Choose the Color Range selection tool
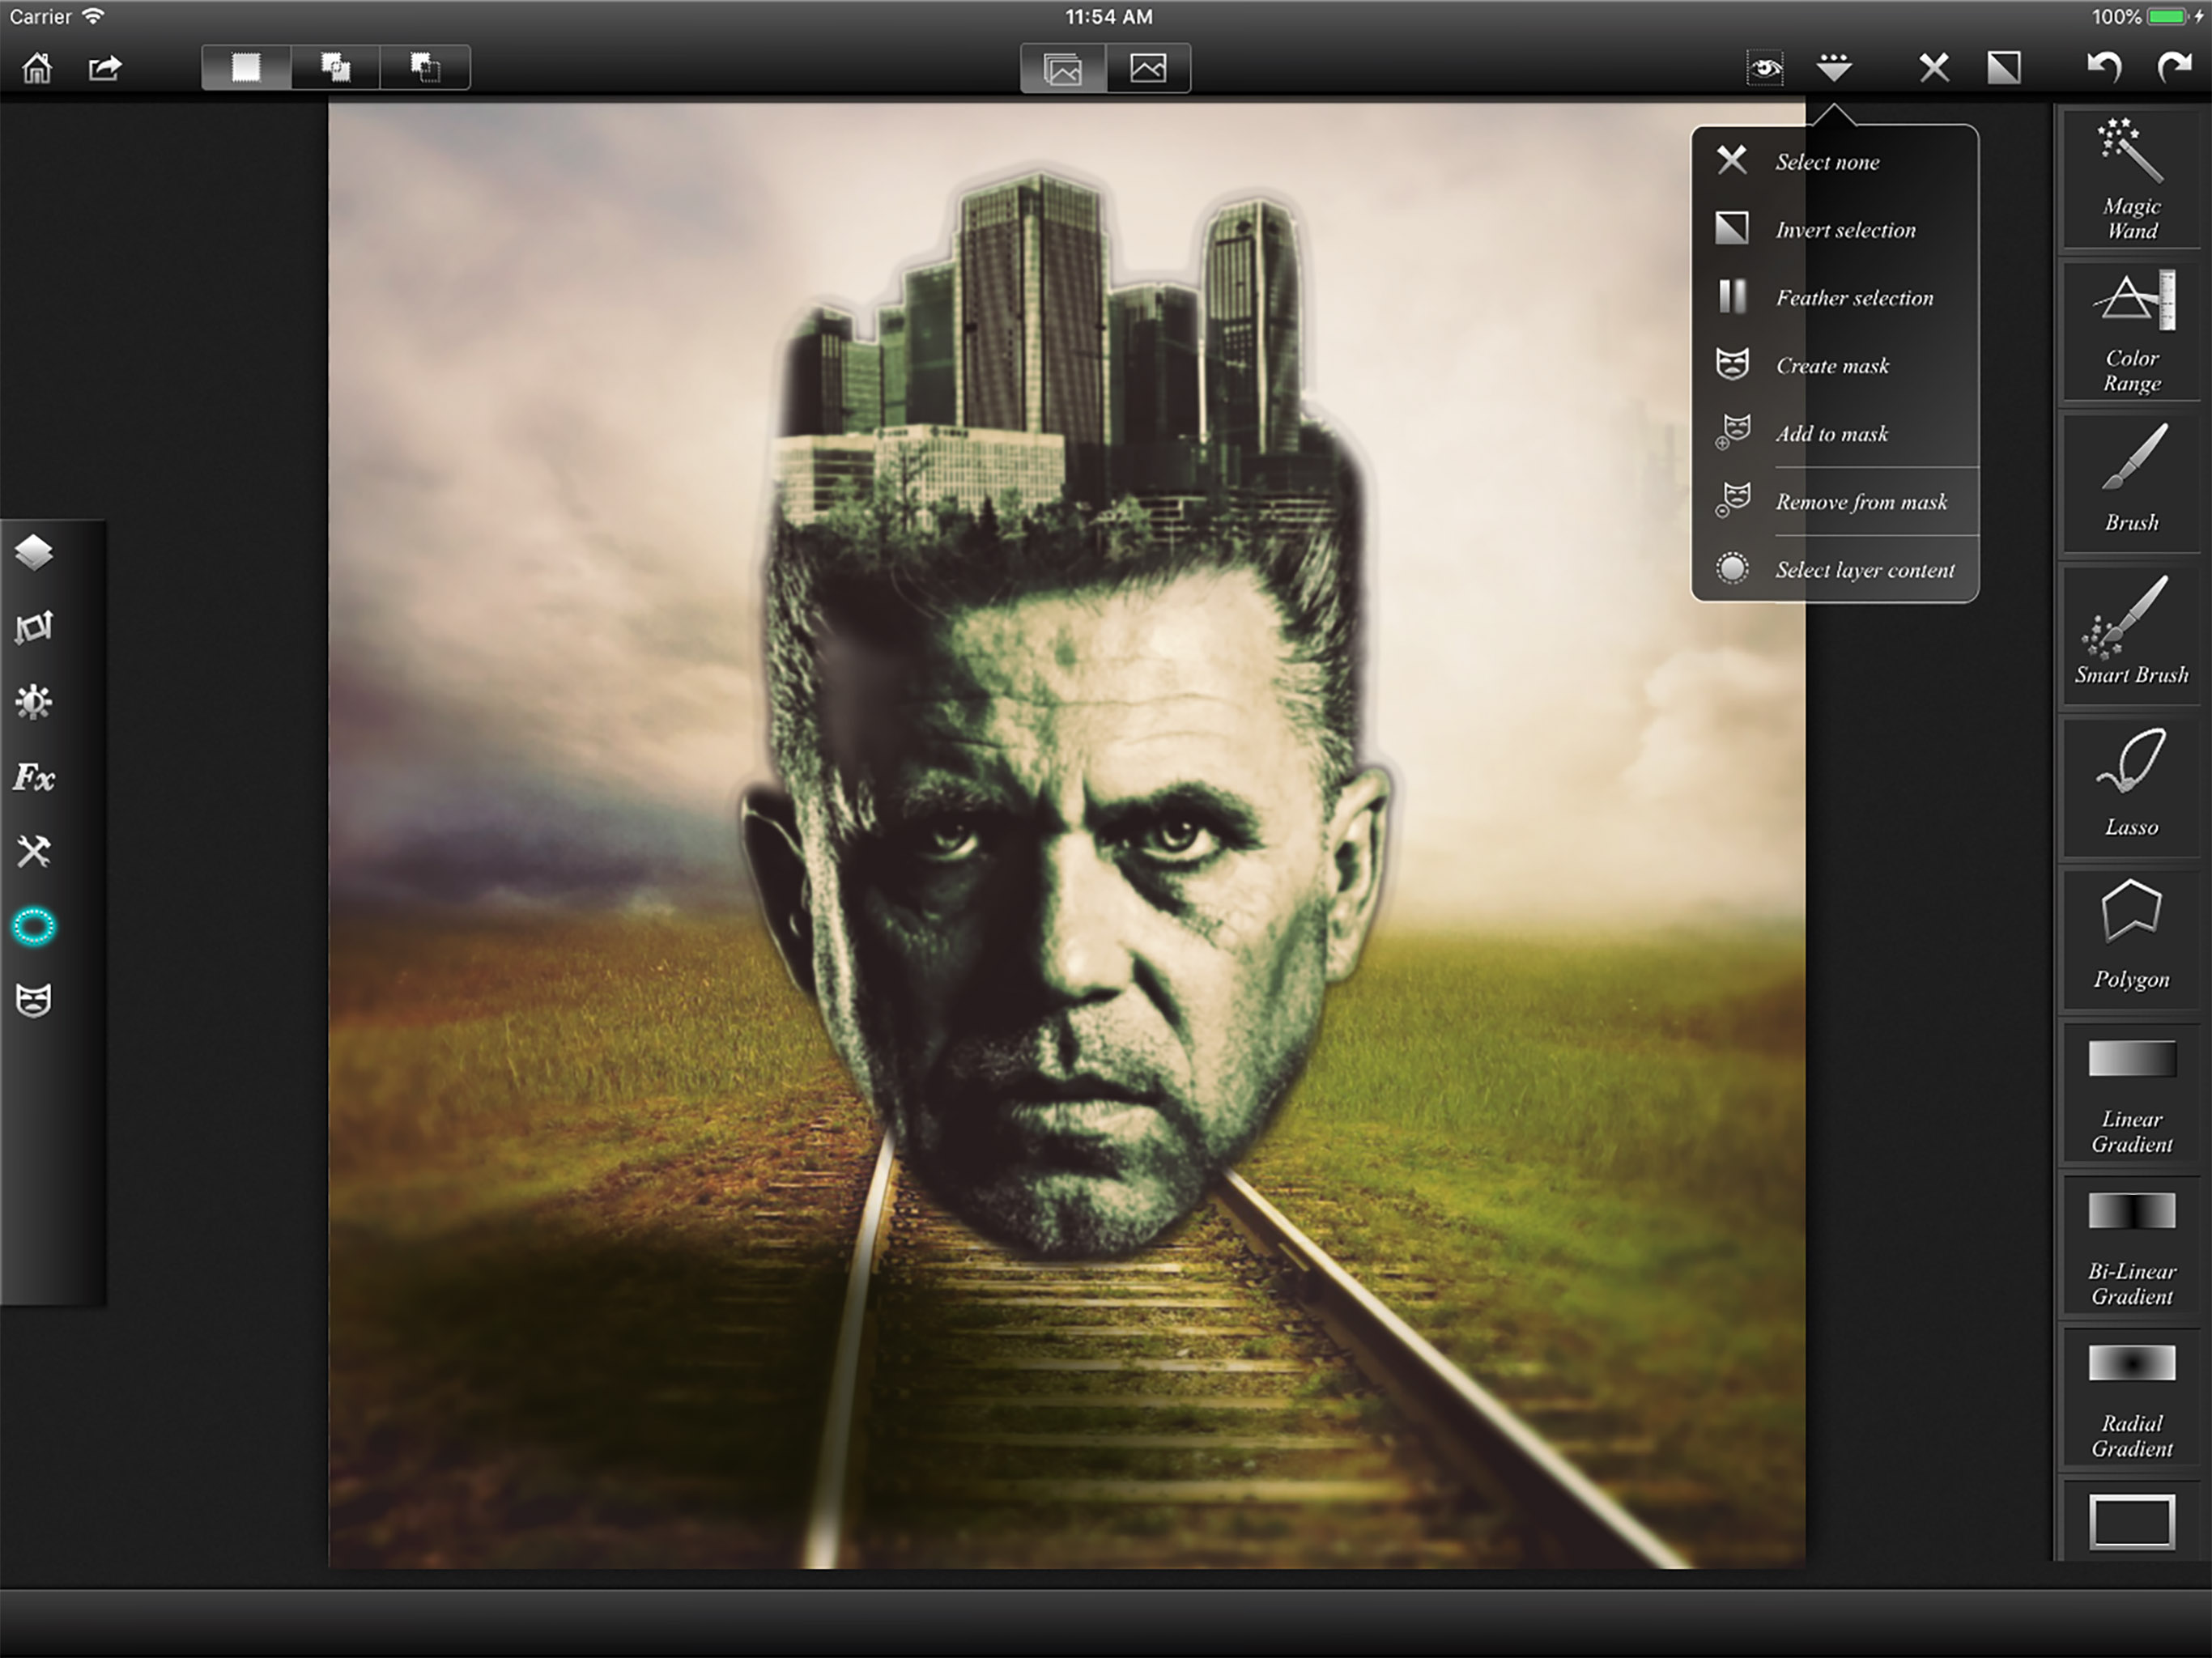This screenshot has width=2212, height=1658. (x=2131, y=331)
